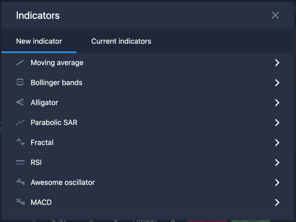Choose the Awesome oscillator label
Viewport: 296px width, 222px height.
(x=63, y=182)
